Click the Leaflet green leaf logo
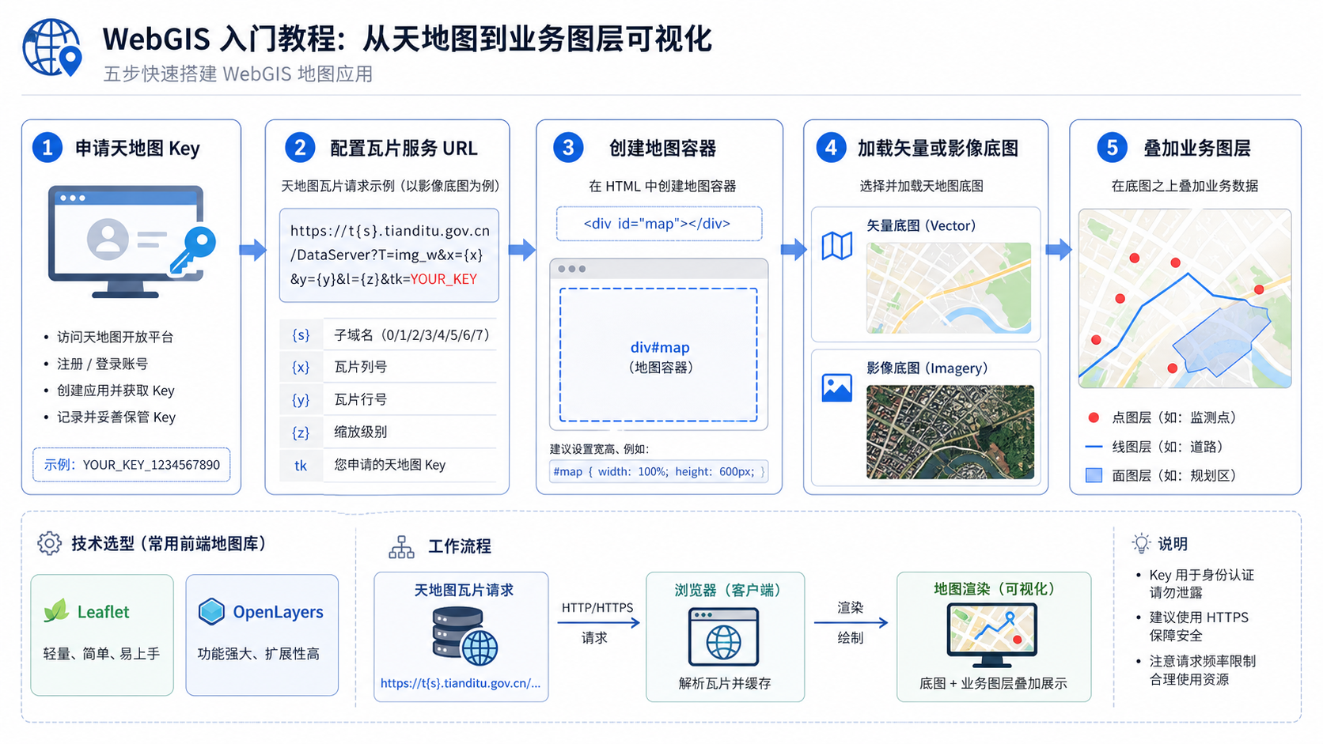Image resolution: width=1323 pixels, height=744 pixels. pyautogui.click(x=56, y=611)
